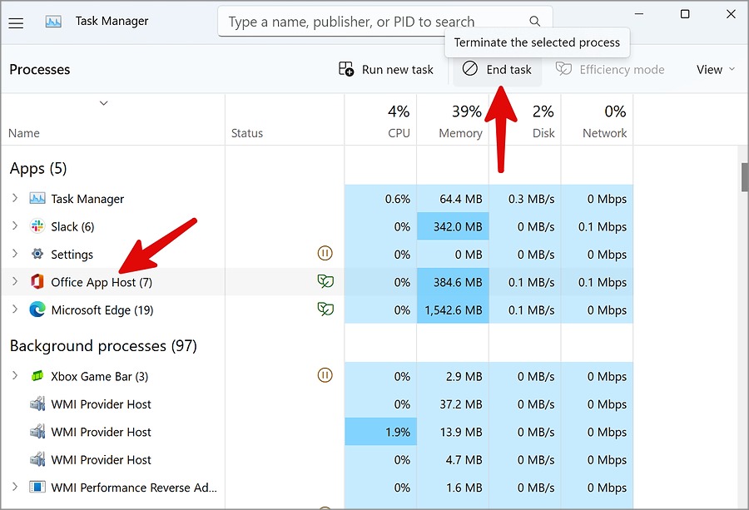The height and width of the screenshot is (510, 749).
Task: Click the Settings gear process icon
Action: [x=37, y=255]
